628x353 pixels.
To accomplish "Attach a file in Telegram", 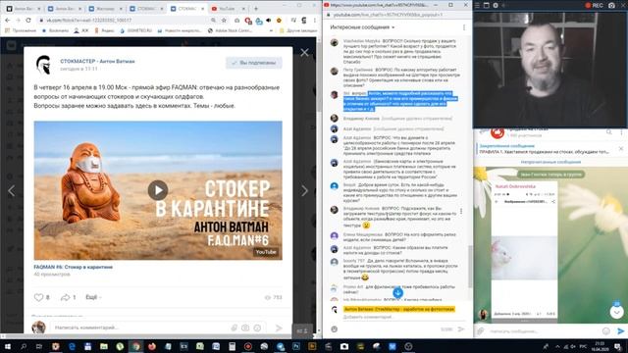I will [x=481, y=331].
